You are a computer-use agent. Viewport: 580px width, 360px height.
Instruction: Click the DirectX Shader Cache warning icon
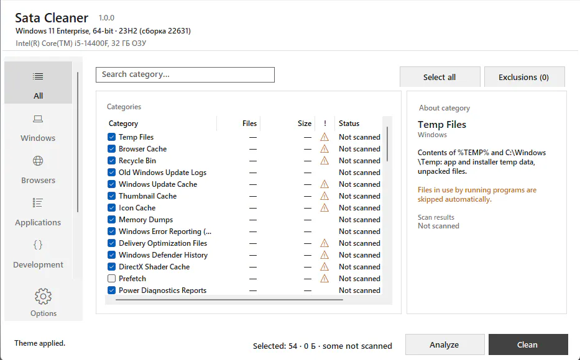[325, 267]
